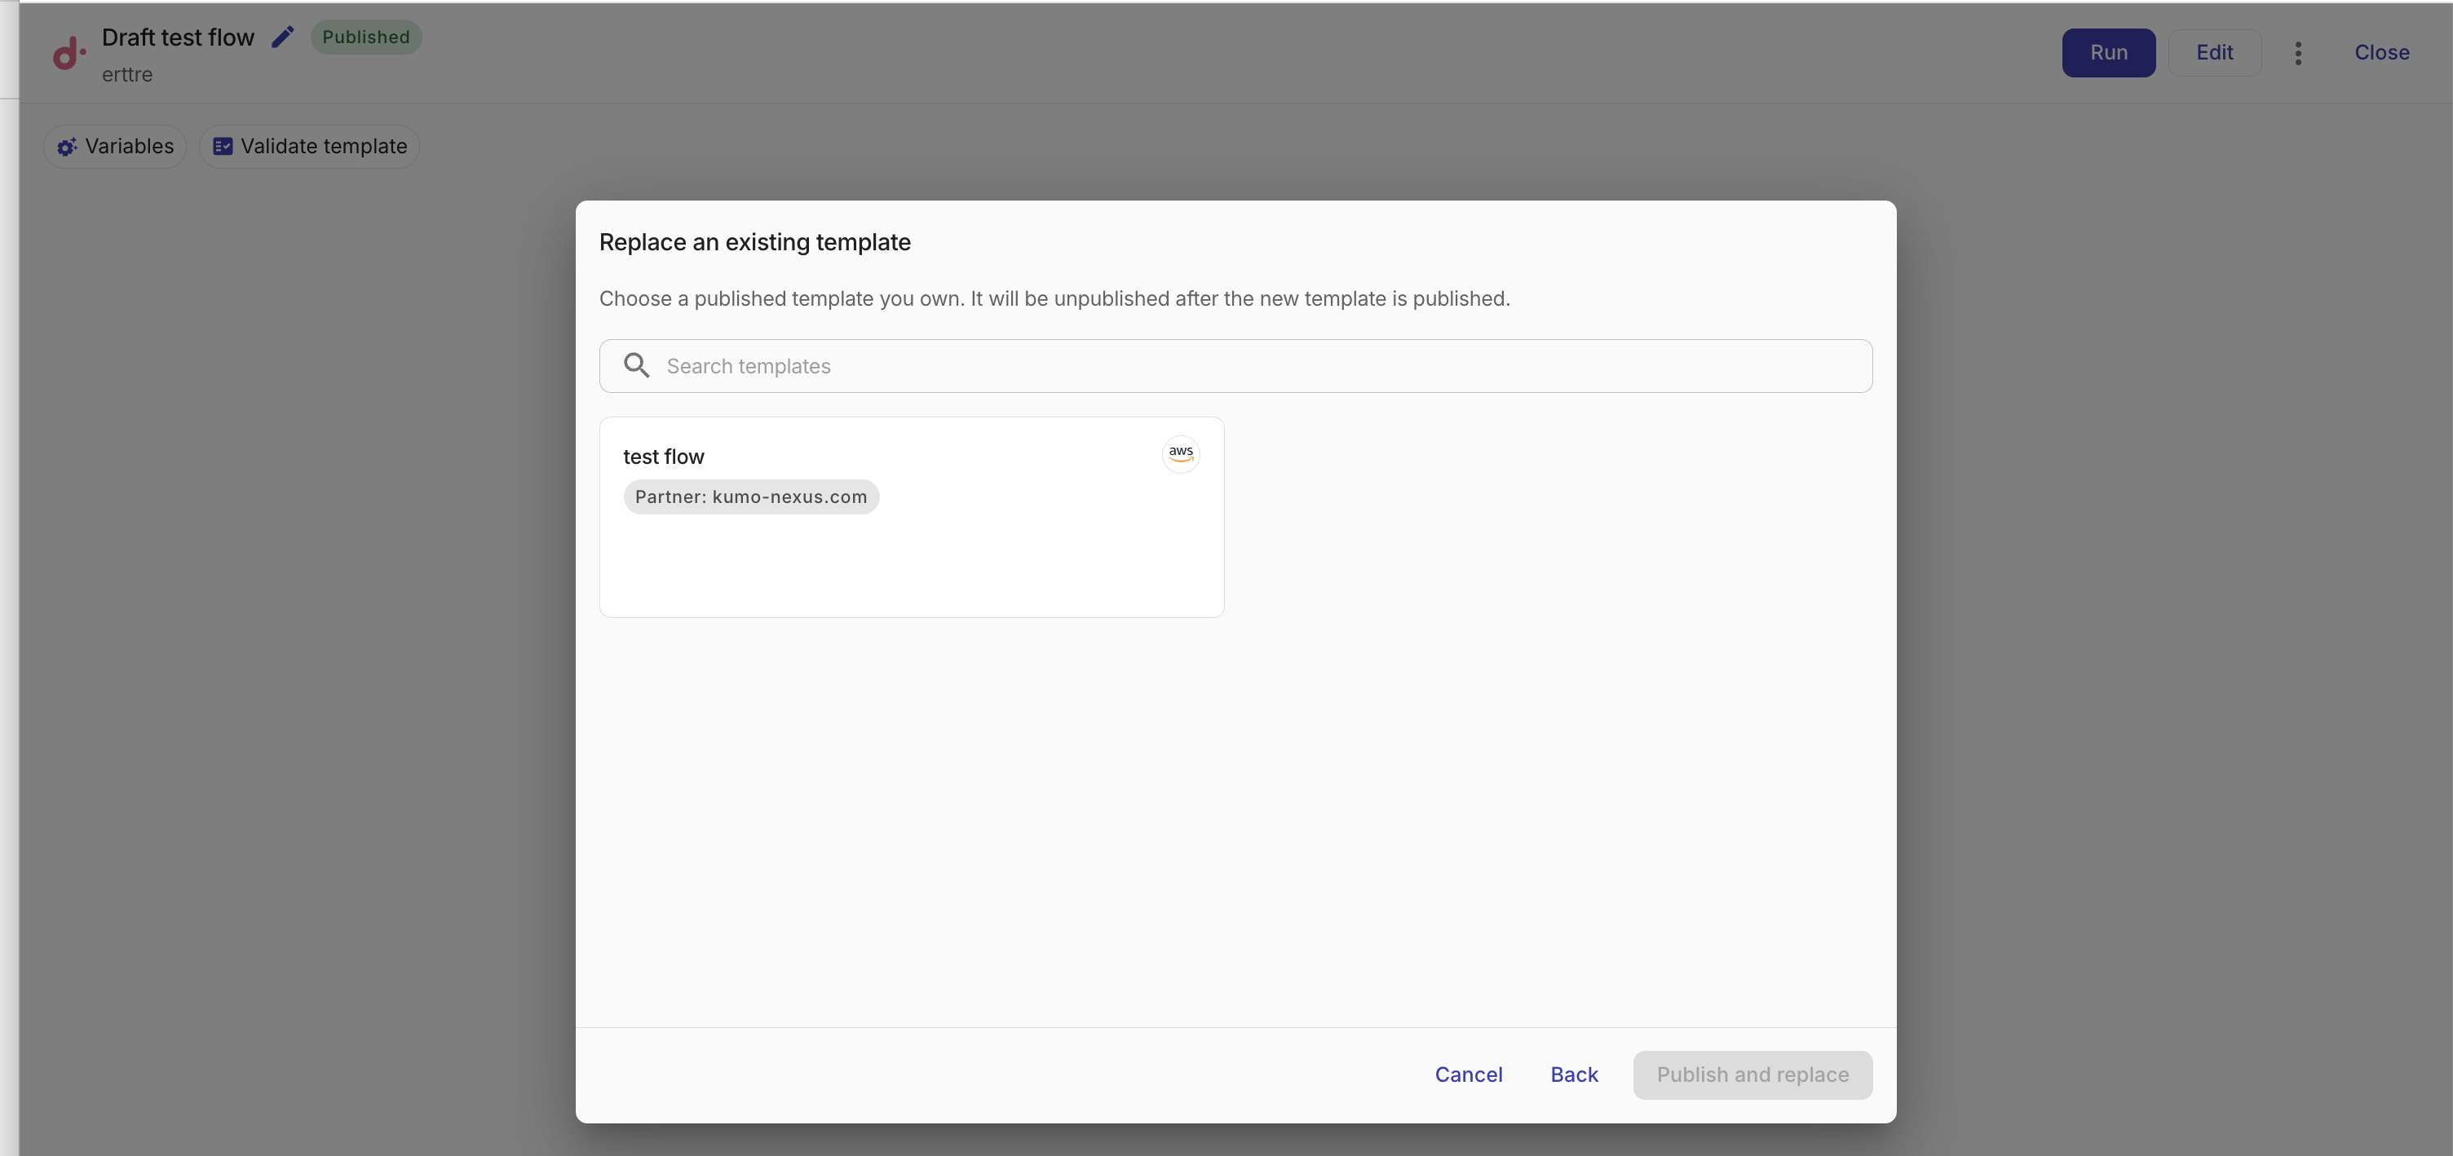Click the pencil icon beside Draft test flow
This screenshot has width=2453, height=1156.
[x=283, y=38]
